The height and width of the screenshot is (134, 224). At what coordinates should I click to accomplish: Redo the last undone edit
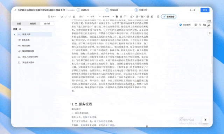66,17
